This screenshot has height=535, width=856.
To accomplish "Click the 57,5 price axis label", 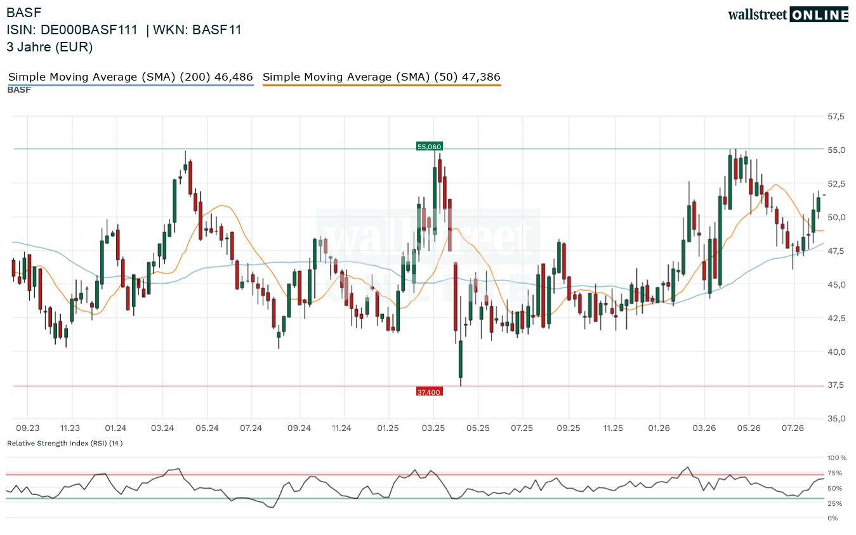I will click(836, 117).
